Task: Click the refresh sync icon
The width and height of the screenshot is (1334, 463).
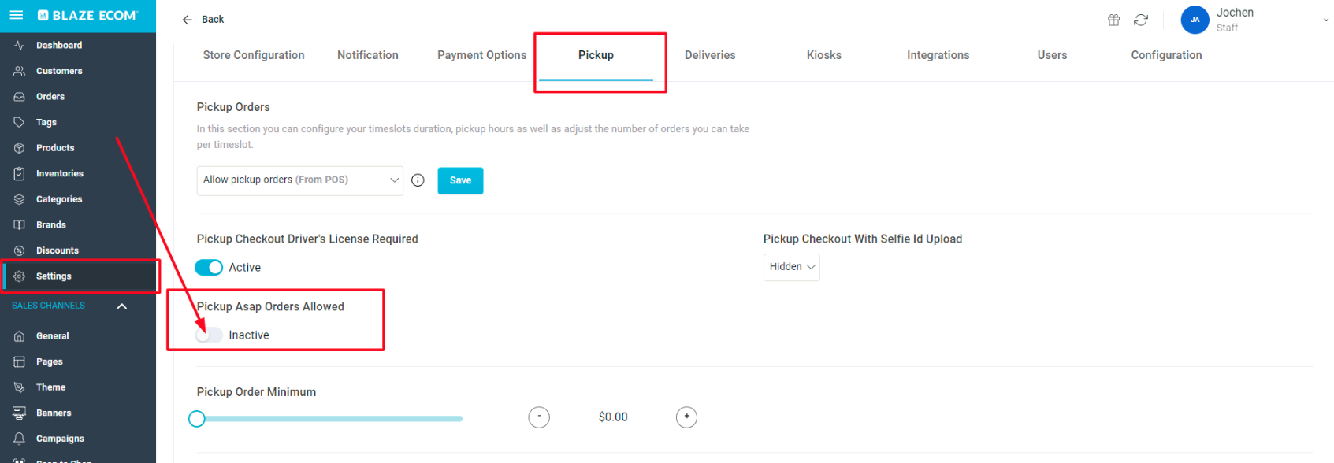Action: click(1140, 20)
